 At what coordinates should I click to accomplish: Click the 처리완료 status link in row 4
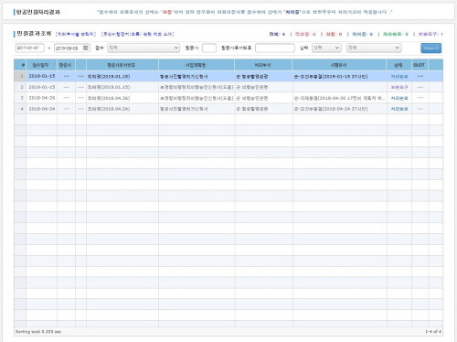pyautogui.click(x=399, y=109)
